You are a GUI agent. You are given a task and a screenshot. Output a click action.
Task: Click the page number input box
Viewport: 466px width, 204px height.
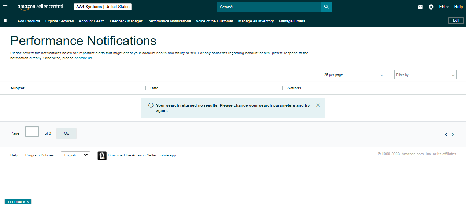[32, 132]
